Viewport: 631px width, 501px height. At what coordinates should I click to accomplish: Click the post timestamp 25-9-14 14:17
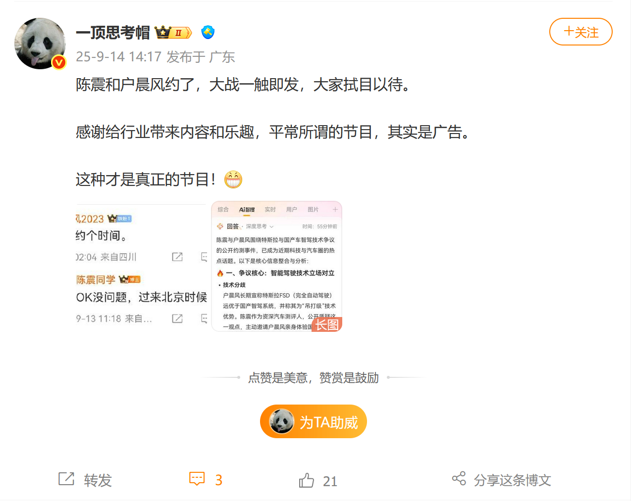(119, 57)
